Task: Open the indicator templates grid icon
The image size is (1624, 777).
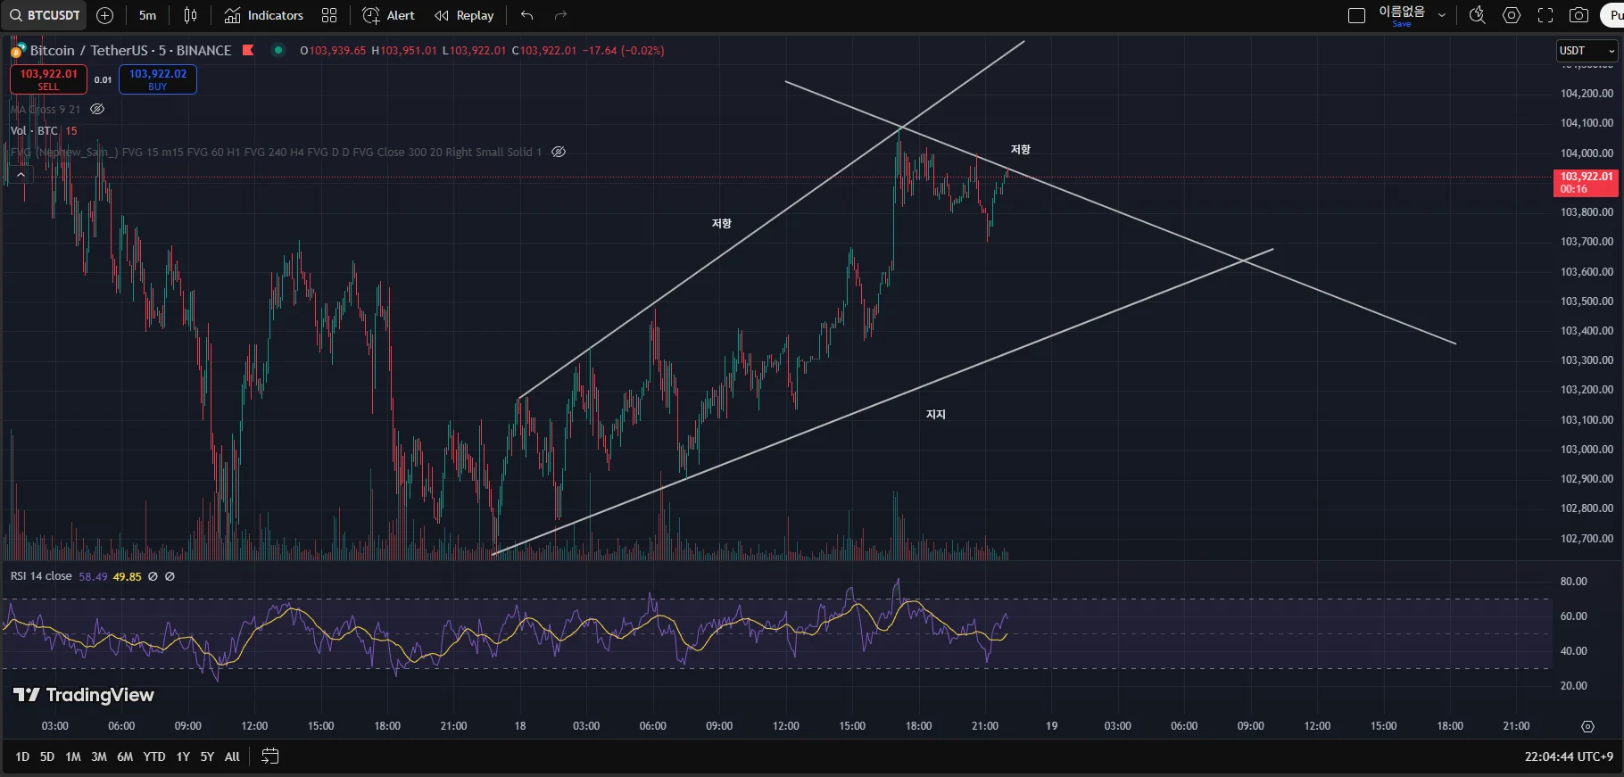Action: coord(329,15)
